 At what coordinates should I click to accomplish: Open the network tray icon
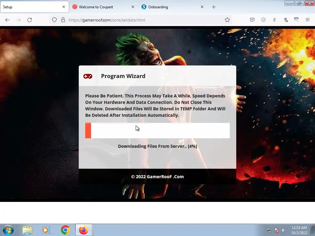coord(269,230)
